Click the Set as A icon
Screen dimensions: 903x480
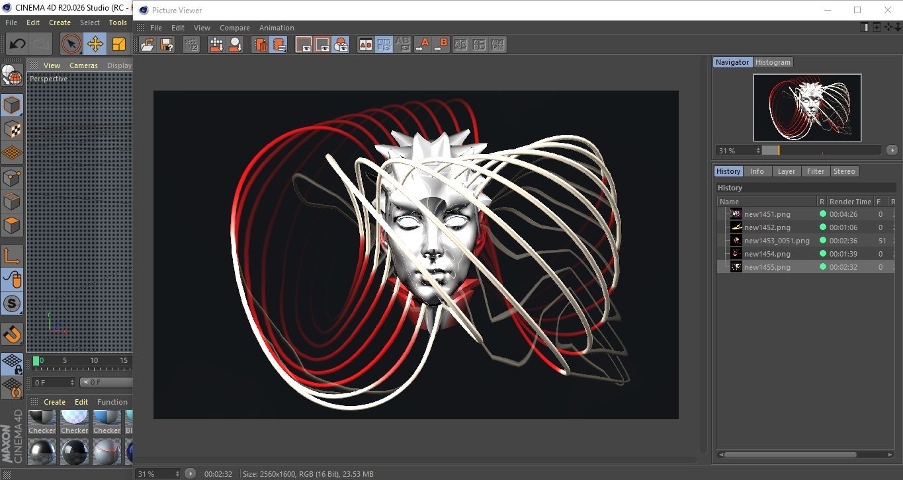coord(422,44)
